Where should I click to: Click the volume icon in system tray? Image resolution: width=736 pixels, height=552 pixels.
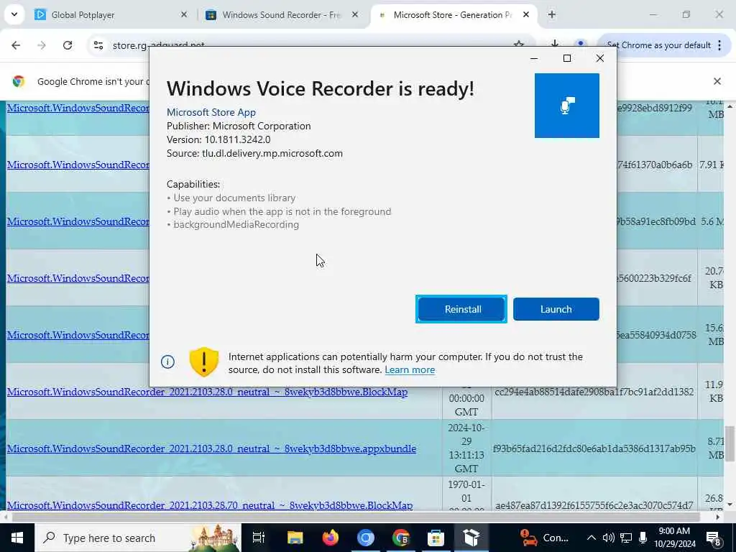pos(608,538)
